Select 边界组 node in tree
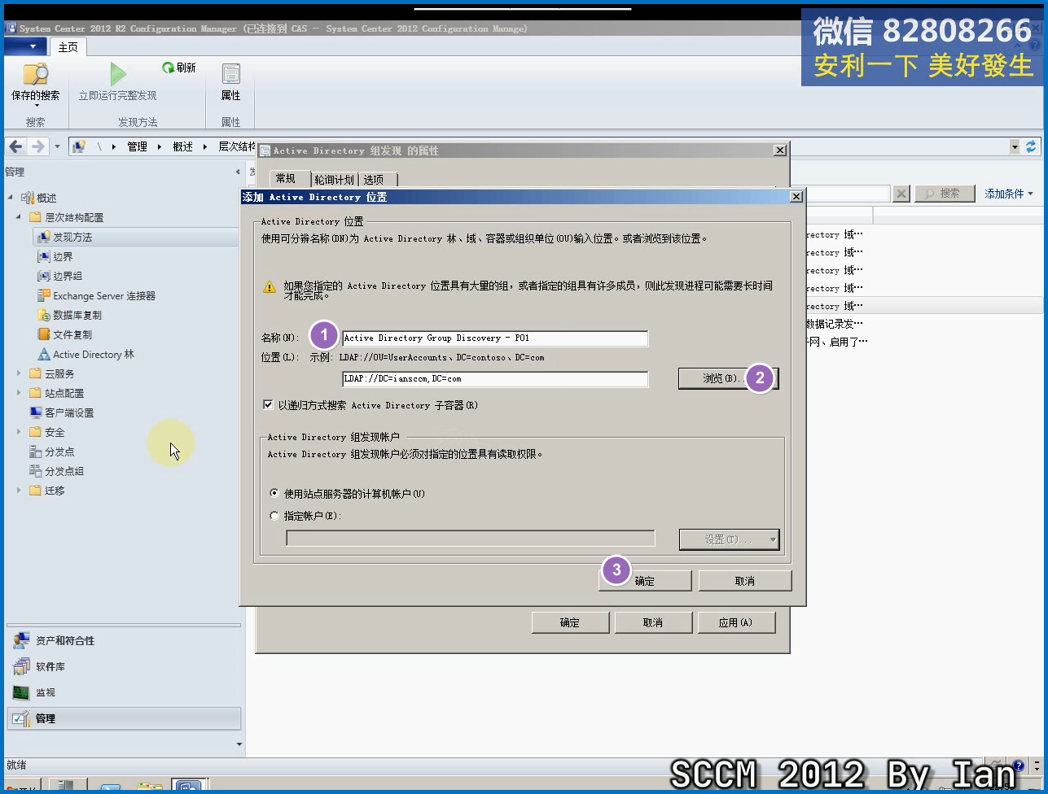This screenshot has height=794, width=1048. pos(68,276)
